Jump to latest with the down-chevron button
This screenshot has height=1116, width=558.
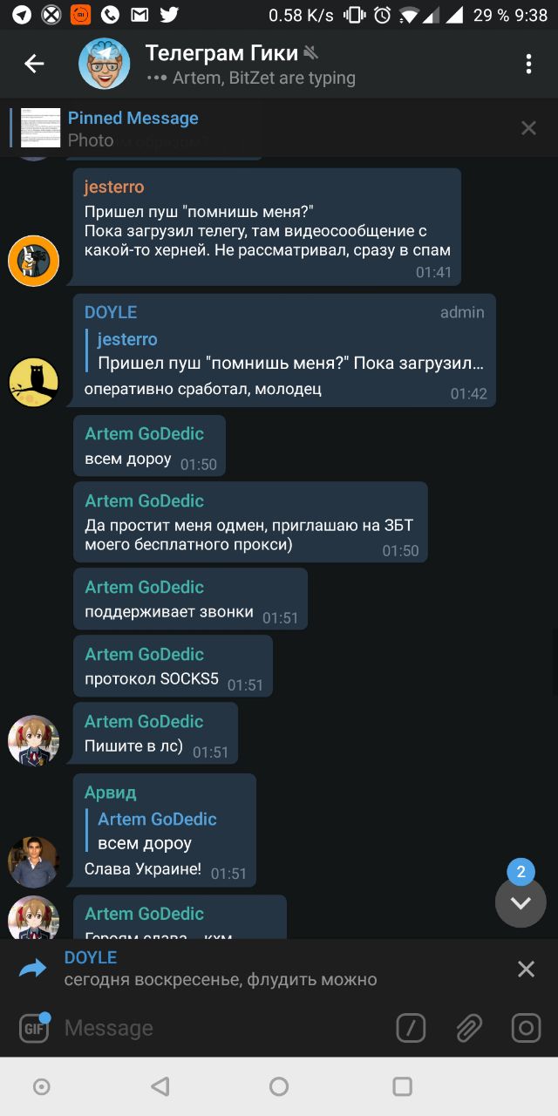521,902
